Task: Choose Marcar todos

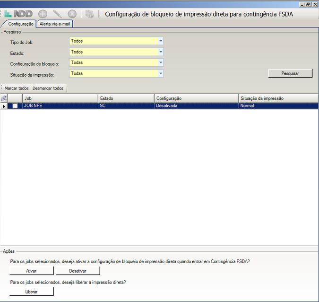Action: pyautogui.click(x=17, y=88)
